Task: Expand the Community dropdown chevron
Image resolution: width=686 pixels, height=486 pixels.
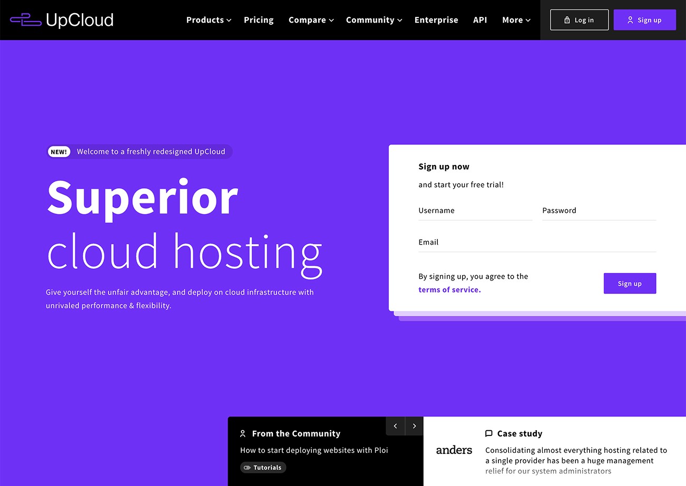Action: (399, 21)
